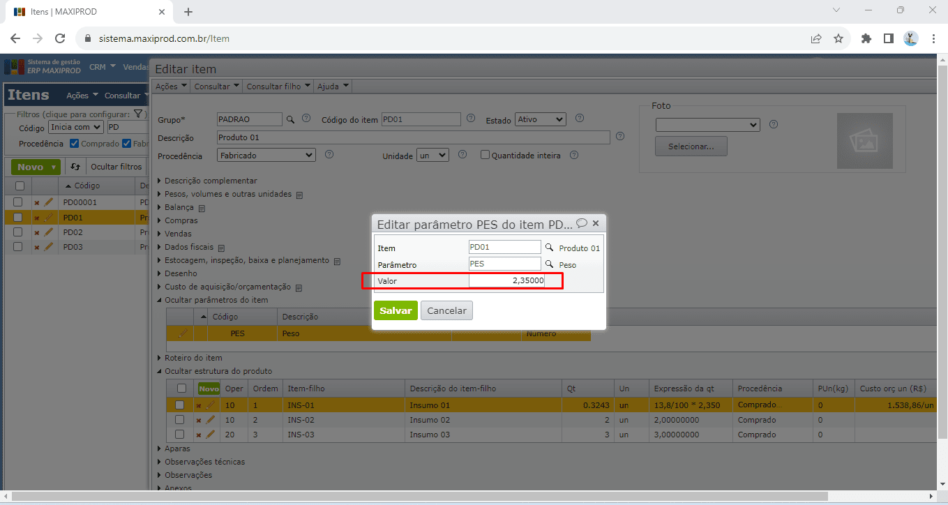The width and height of the screenshot is (948, 505).
Task: Check the box for INS-03 row
Action: click(179, 435)
